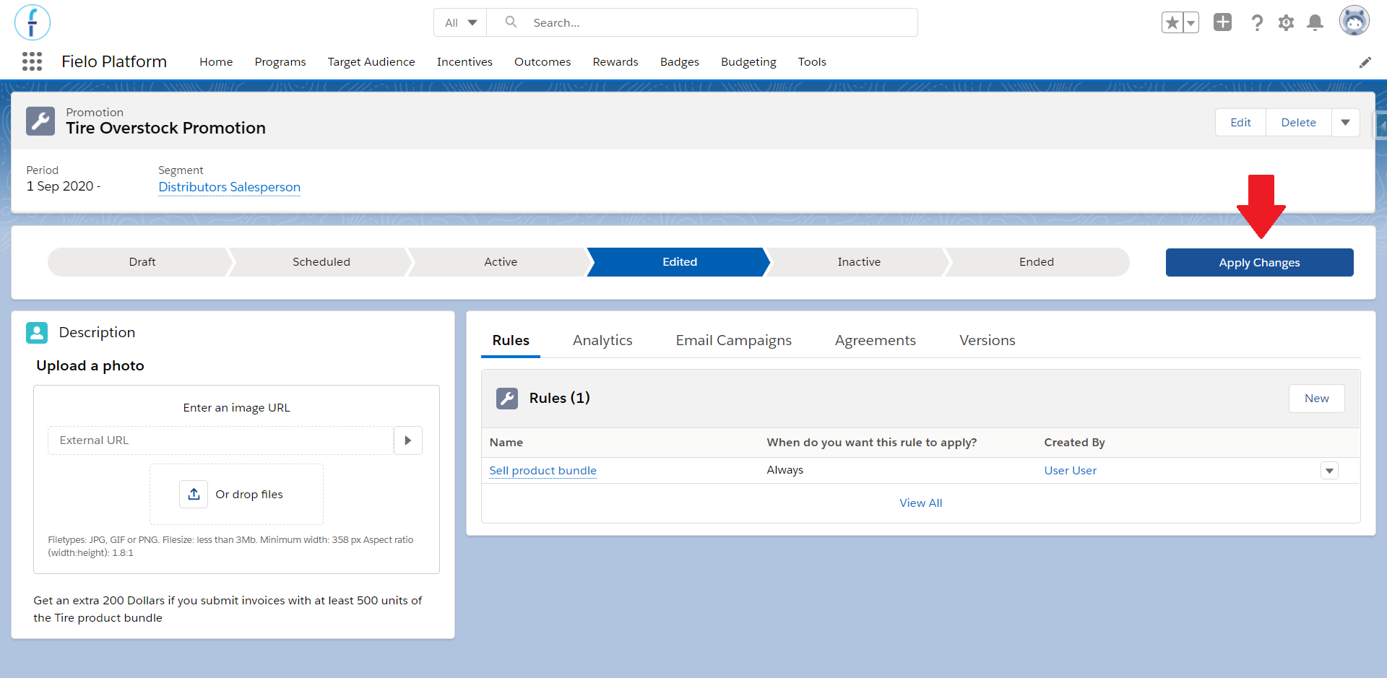
Task: Switch to the Email Campaigns tab
Action: pyautogui.click(x=734, y=340)
